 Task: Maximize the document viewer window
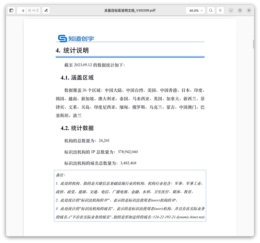pos(240,10)
